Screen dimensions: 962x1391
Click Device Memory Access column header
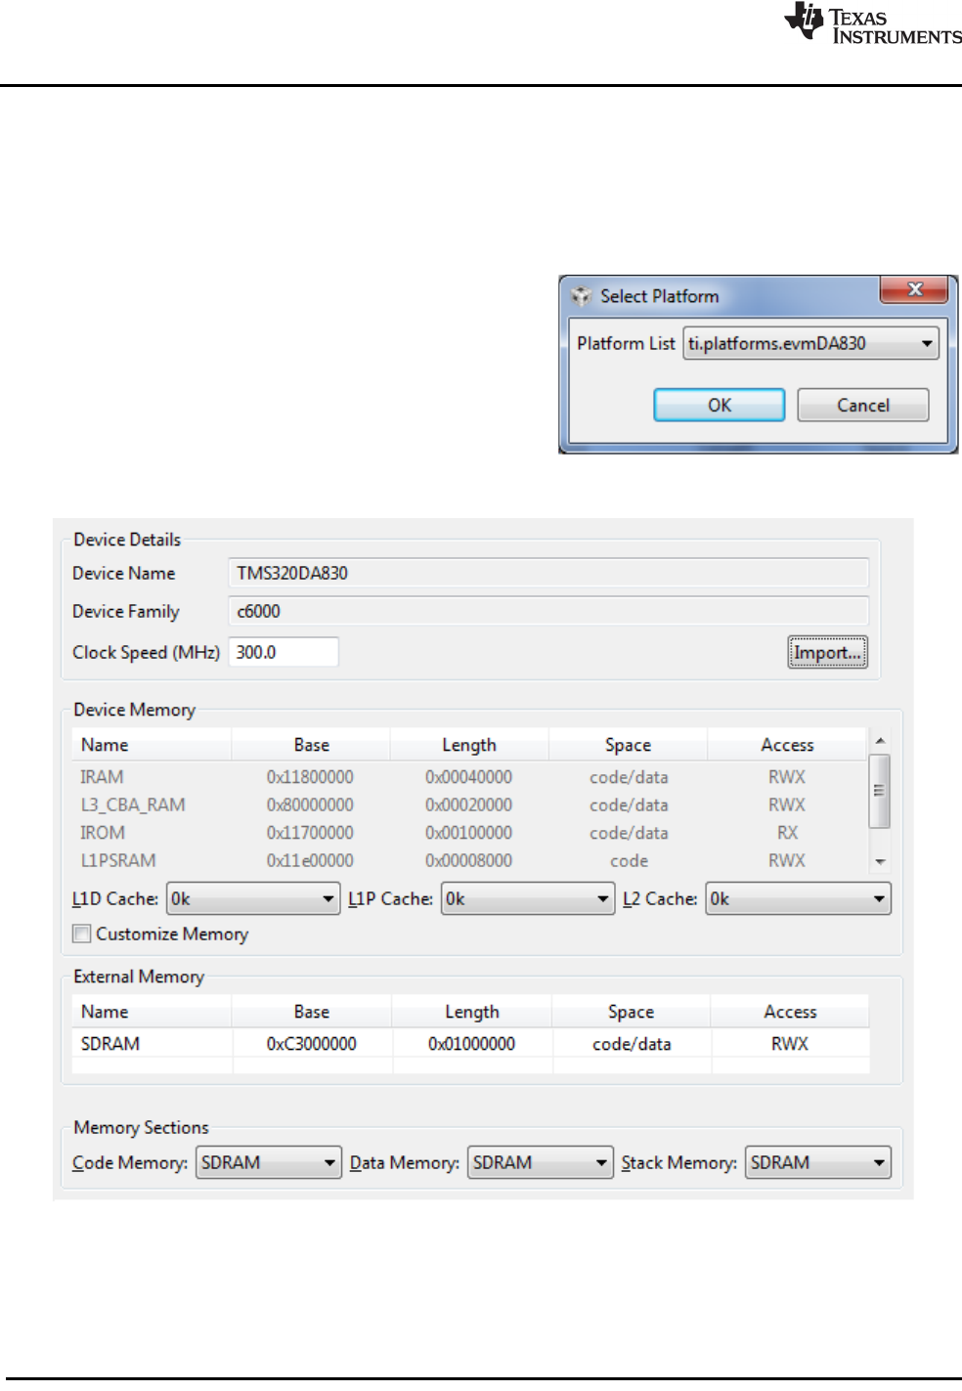(787, 745)
